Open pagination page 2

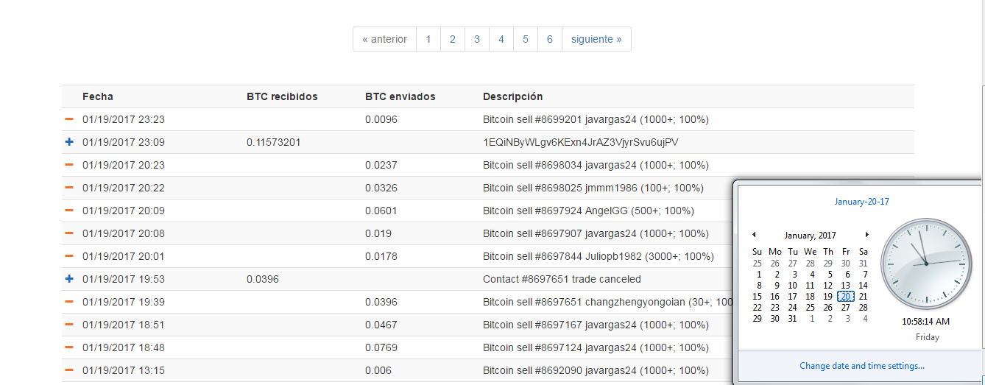453,39
